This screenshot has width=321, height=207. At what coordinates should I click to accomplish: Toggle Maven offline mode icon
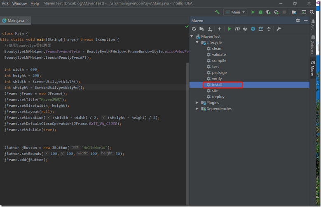[253, 29]
